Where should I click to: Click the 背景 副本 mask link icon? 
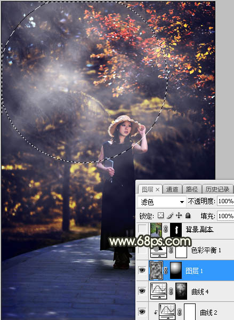click(166, 229)
